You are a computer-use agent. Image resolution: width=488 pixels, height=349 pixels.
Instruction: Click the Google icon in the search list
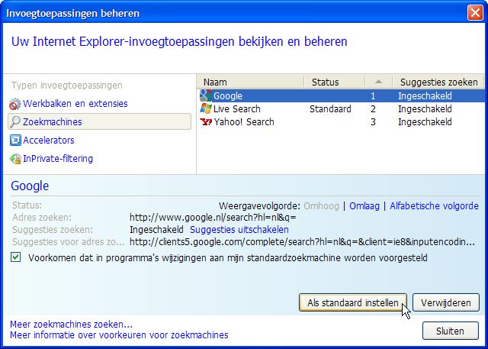coord(205,96)
